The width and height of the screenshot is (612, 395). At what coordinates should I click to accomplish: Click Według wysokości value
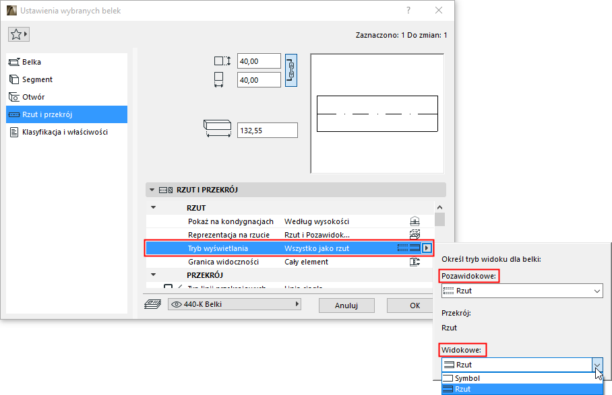(x=317, y=221)
